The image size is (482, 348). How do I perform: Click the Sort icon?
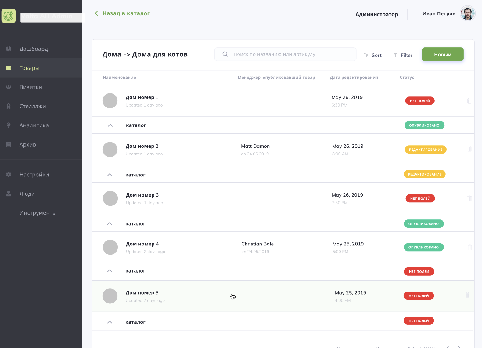click(x=366, y=55)
